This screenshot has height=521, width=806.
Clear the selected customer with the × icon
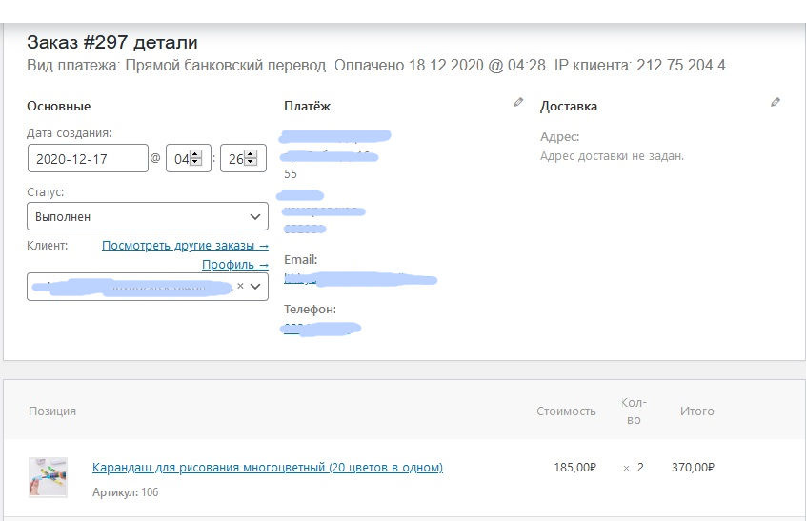click(x=240, y=286)
